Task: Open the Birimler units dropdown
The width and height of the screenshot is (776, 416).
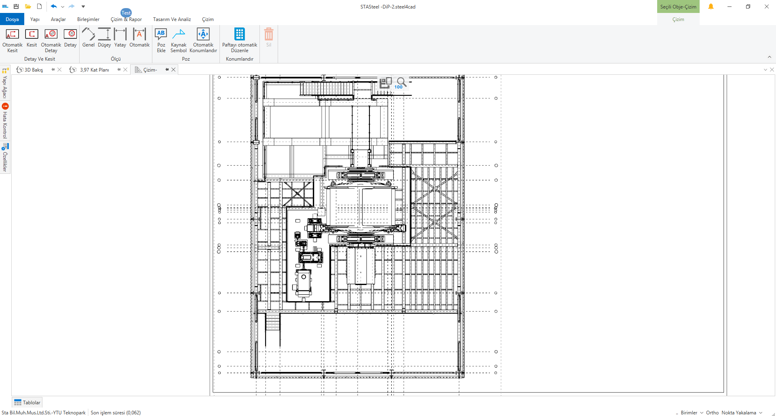Action: (x=692, y=413)
